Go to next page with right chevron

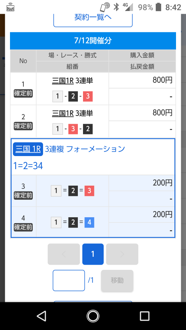122,254
